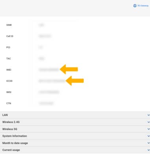Screen dimensions: 150x158
Task: Click the blurred IMEI value
Action: click(x=49, y=70)
